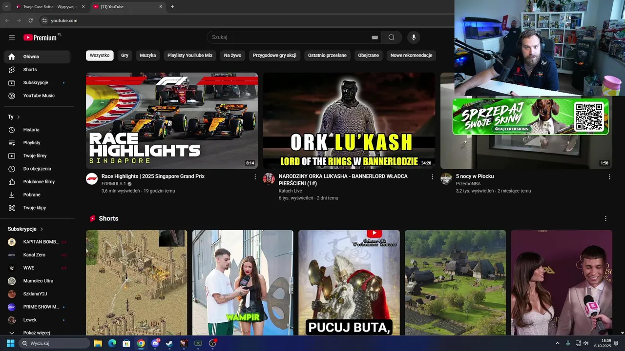Open Steam from the taskbar

(169, 343)
